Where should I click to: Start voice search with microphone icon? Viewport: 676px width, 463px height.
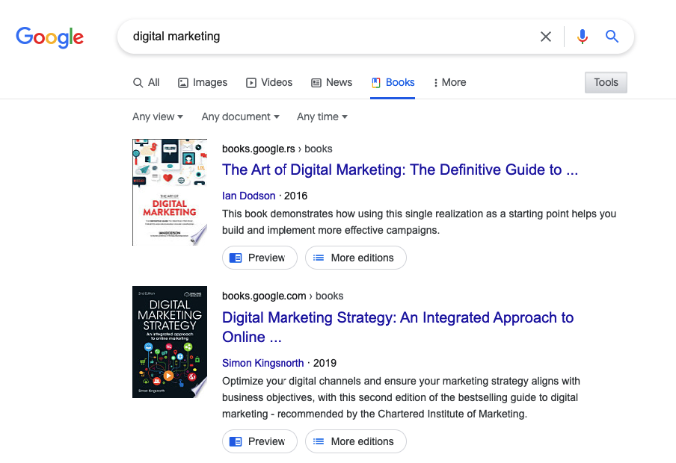583,37
